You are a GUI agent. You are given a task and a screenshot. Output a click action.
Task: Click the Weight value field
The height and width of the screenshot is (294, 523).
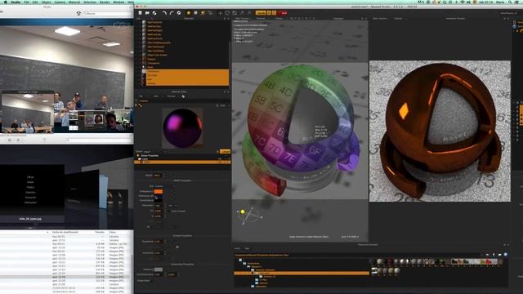[x=158, y=176]
